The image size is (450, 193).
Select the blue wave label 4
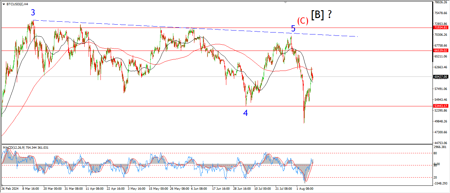tap(245, 113)
